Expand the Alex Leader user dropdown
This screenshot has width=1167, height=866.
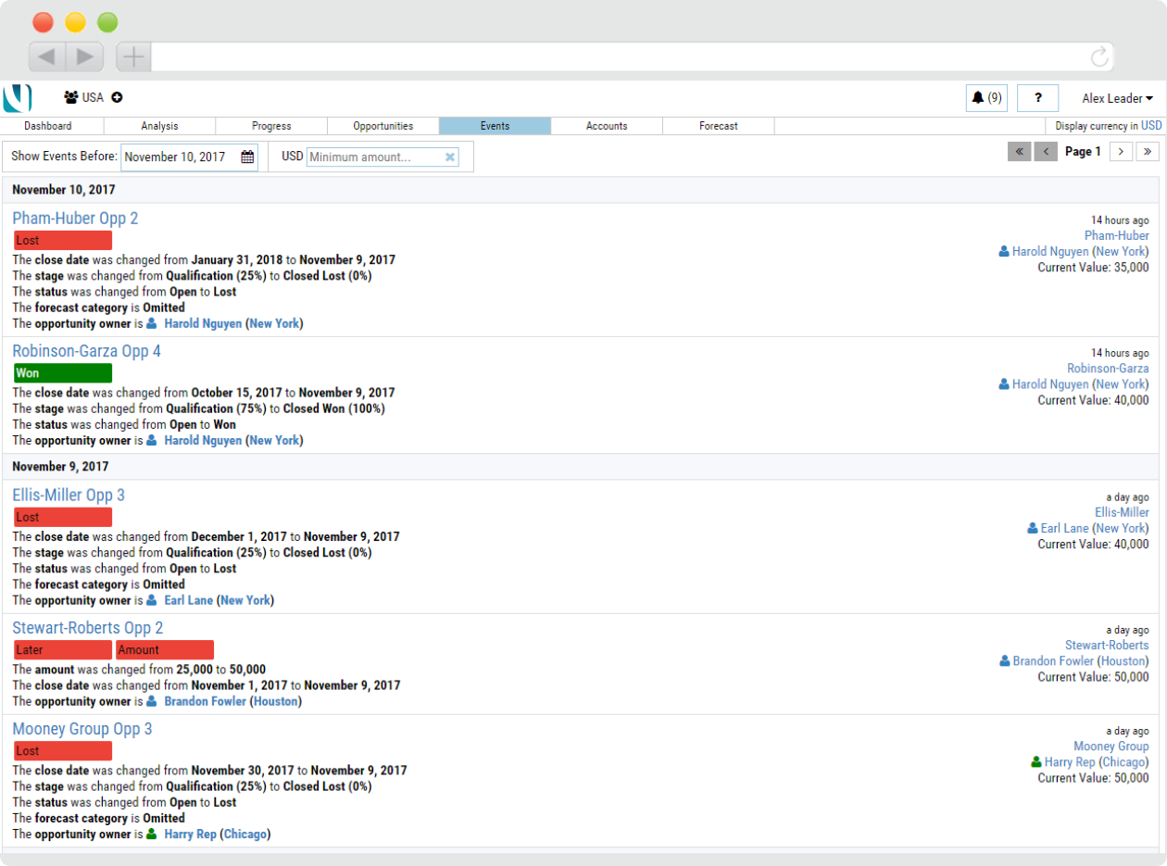click(x=1117, y=98)
